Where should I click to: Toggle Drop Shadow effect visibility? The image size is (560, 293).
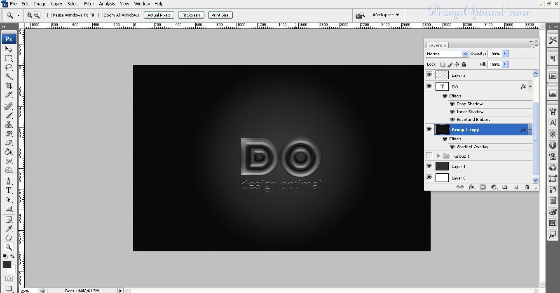pos(452,104)
